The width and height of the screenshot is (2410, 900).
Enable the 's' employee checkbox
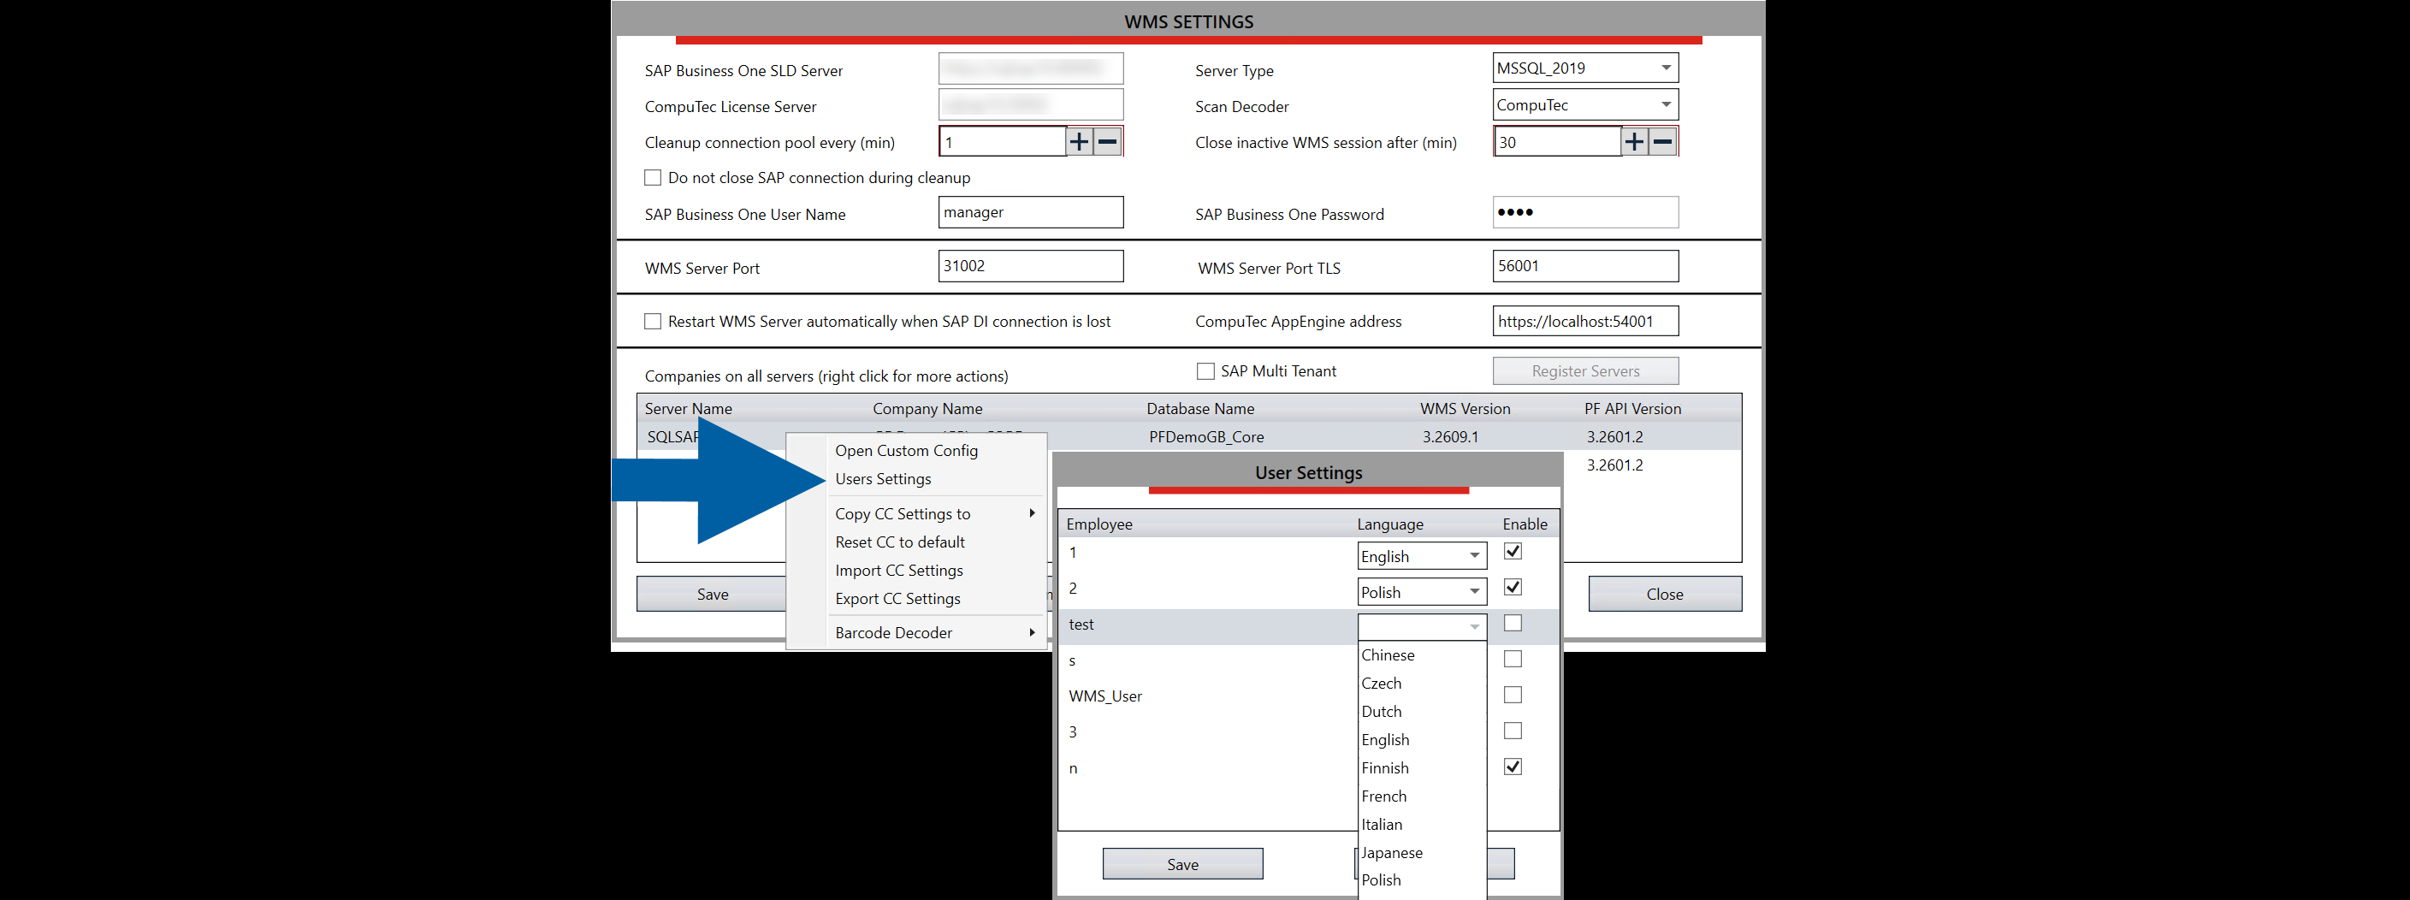[1513, 659]
